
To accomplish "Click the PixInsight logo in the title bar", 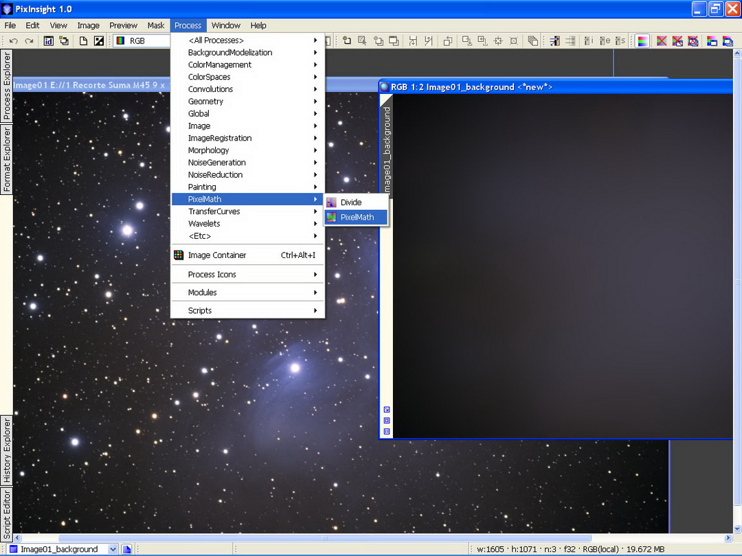I will [x=7, y=9].
